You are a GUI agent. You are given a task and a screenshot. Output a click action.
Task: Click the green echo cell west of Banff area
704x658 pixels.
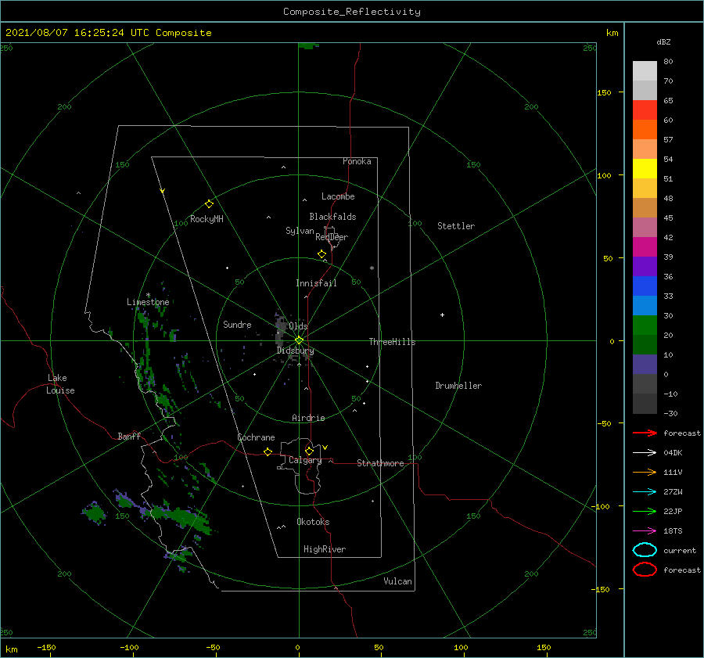coord(94,512)
